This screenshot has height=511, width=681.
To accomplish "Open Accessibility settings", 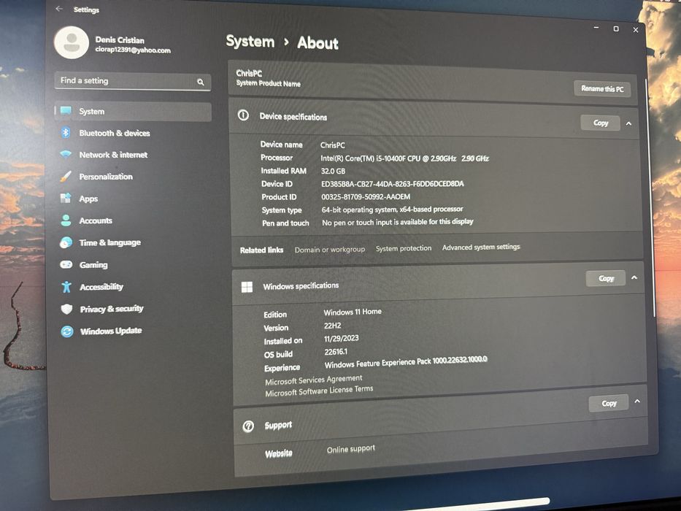I will tap(101, 287).
